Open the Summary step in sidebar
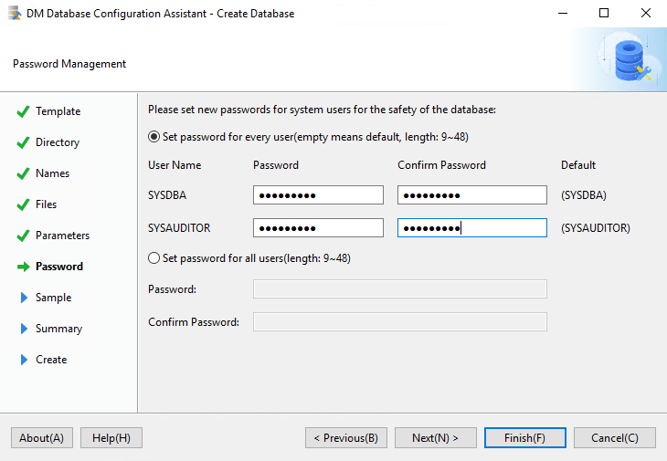667x461 pixels. [x=58, y=329]
